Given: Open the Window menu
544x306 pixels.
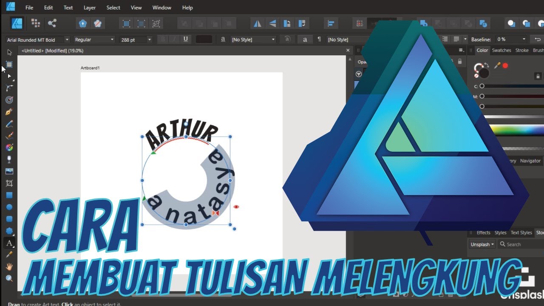Looking at the screenshot, I should click(162, 8).
